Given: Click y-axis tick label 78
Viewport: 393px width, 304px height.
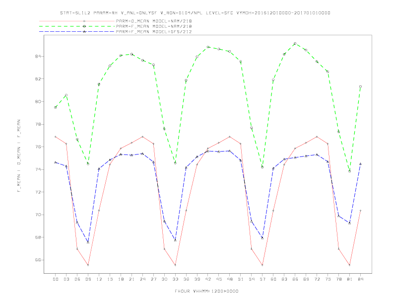Looking at the screenshot, I should pos(38,124).
